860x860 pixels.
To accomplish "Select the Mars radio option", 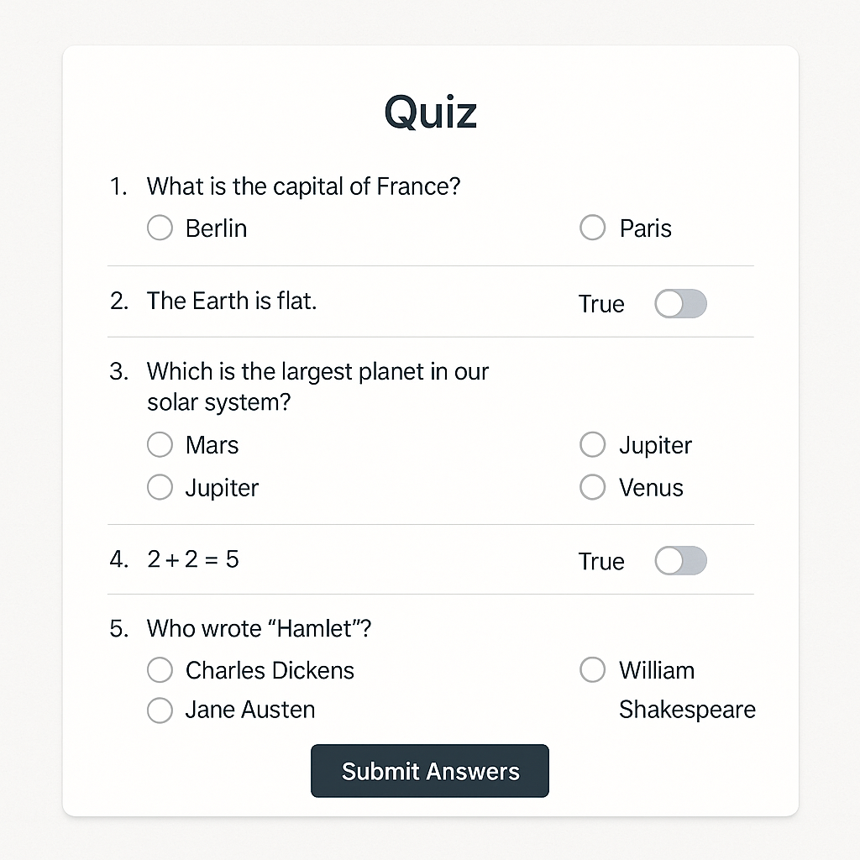I will [x=160, y=444].
